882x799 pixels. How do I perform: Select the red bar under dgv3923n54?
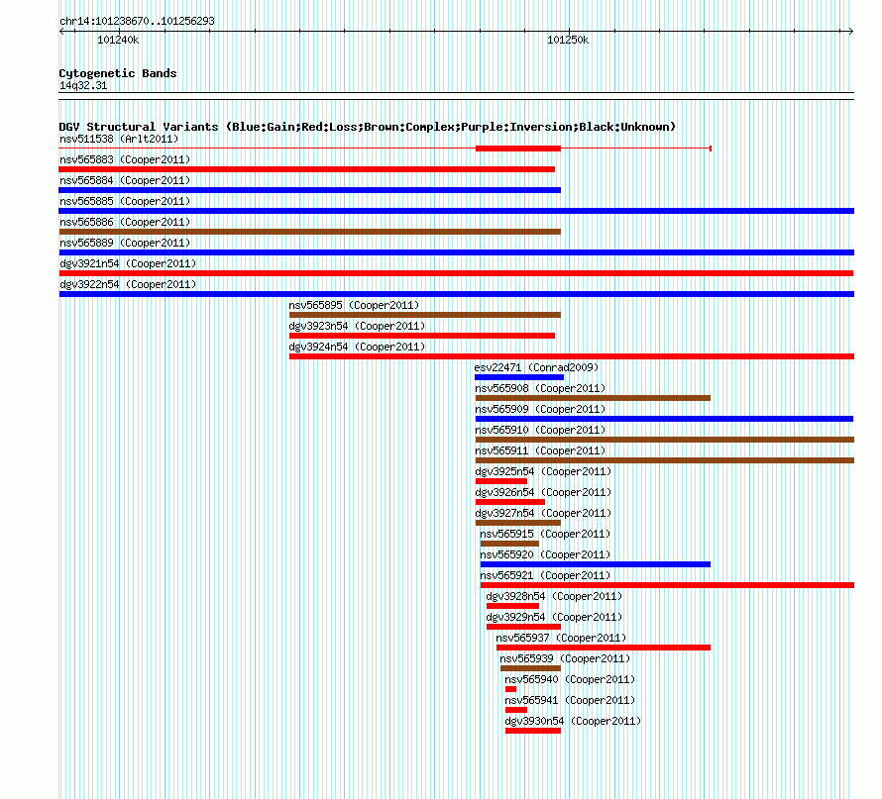click(x=422, y=336)
